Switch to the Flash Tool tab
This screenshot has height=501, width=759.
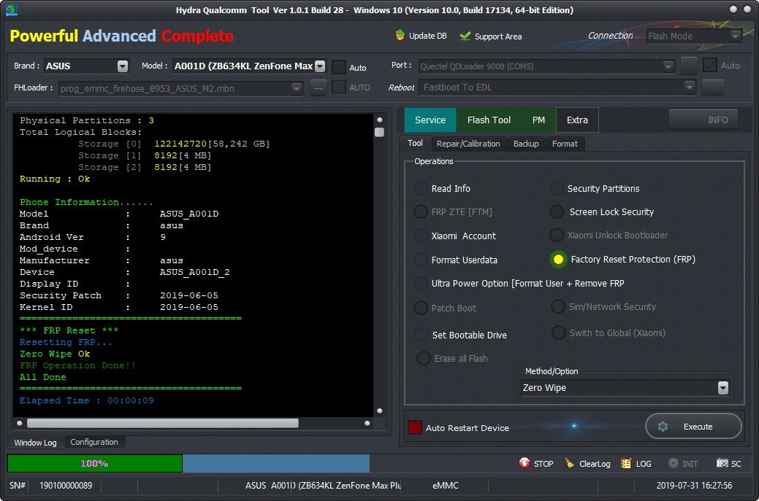[x=489, y=120]
